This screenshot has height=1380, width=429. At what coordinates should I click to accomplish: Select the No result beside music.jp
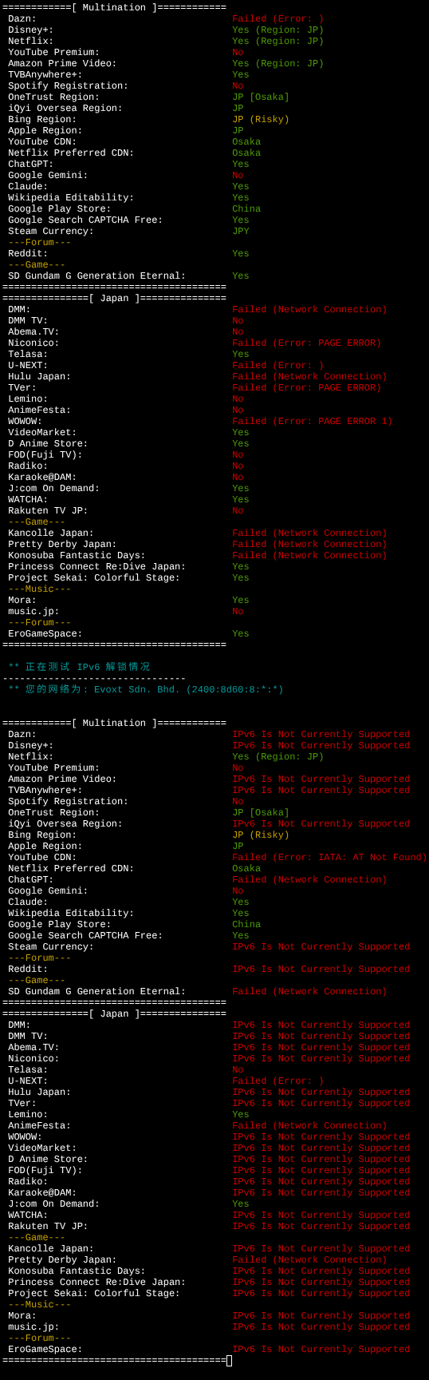click(x=238, y=611)
